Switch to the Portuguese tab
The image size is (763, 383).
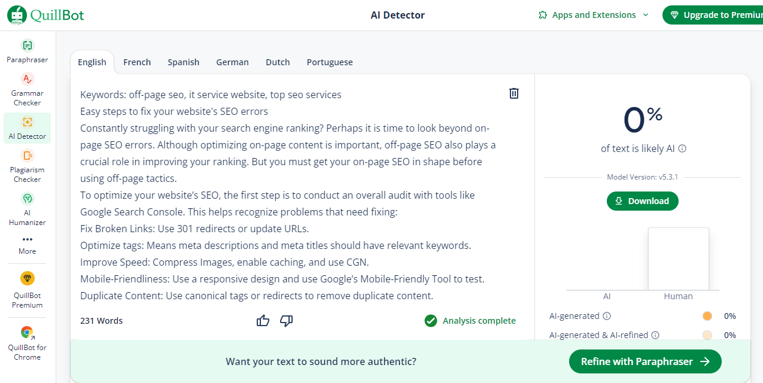330,62
